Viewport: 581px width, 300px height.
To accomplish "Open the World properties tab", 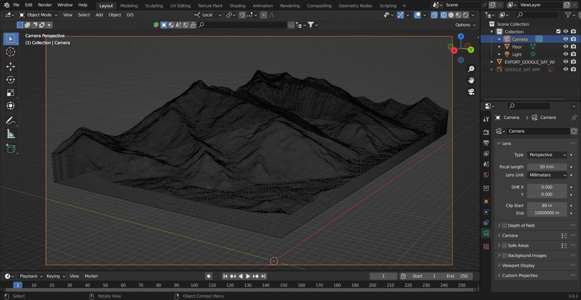I will [486, 175].
